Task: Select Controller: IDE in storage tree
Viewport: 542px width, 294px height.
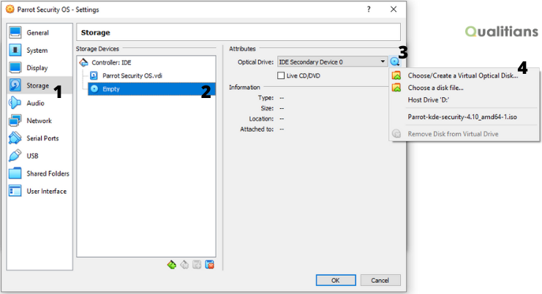Action: 111,63
